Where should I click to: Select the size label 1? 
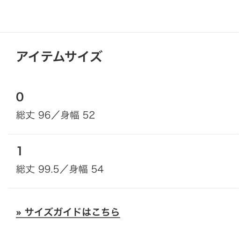(20, 151)
